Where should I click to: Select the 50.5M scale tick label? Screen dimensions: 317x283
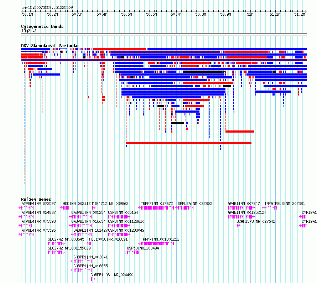126,14
